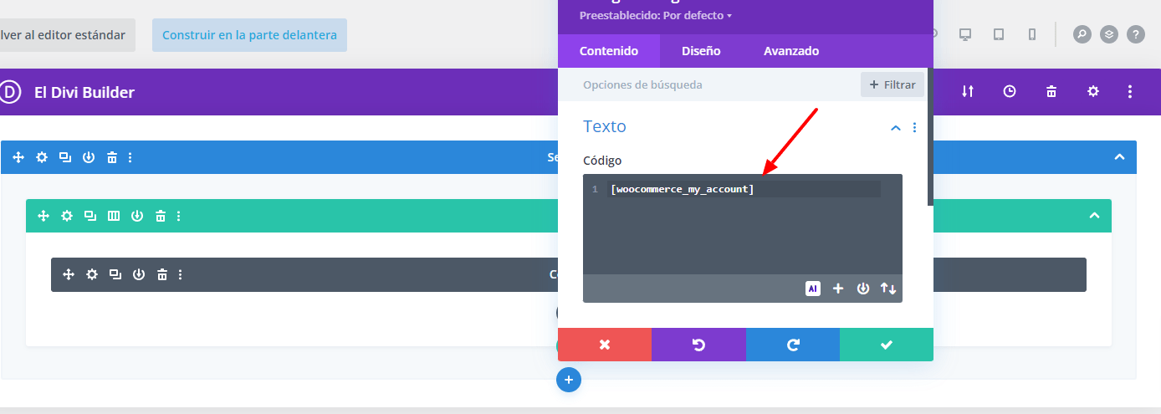
Task: Change column structure of green row
Action: pos(114,216)
